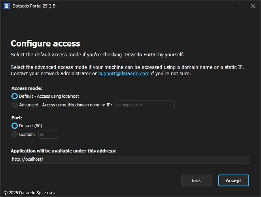Click the application address caption label
The image size is (261, 197).
coord(63,151)
